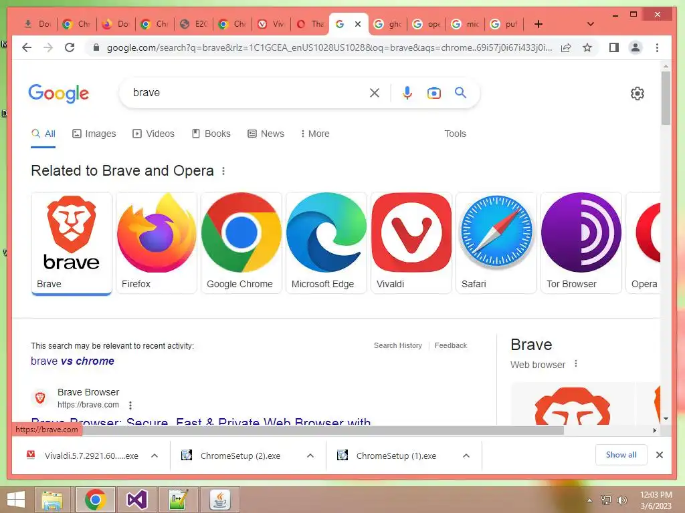Viewport: 685px width, 513px height.
Task: Switch to the Opera tab
Action: [x=310, y=24]
